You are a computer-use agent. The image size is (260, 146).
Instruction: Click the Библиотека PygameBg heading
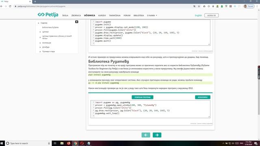[108, 61]
